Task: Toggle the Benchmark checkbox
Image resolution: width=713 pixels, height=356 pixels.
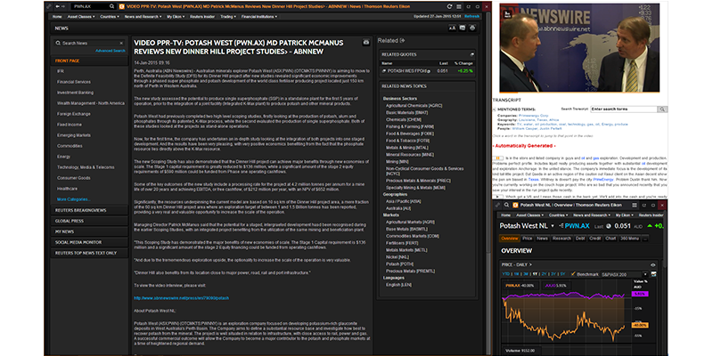Action: tap(573, 274)
